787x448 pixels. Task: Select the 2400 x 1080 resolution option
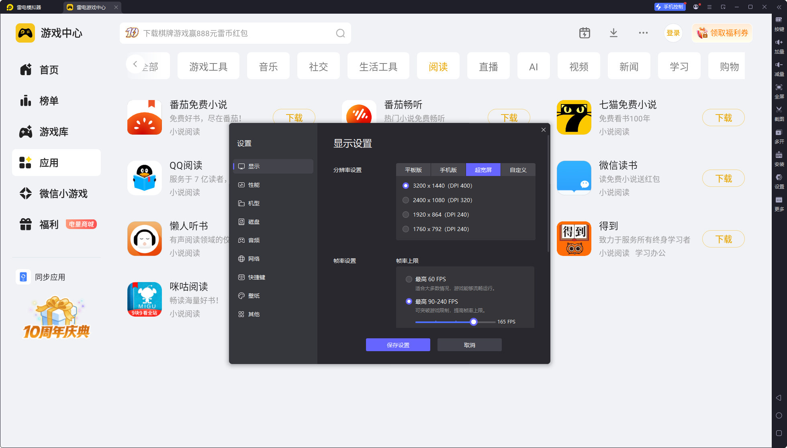(x=406, y=200)
